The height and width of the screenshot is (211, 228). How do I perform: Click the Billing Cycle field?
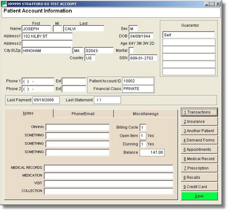(x=143, y=127)
